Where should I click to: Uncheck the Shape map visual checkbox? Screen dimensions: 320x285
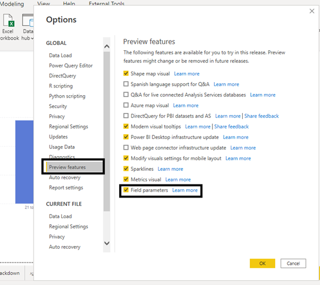(126, 73)
